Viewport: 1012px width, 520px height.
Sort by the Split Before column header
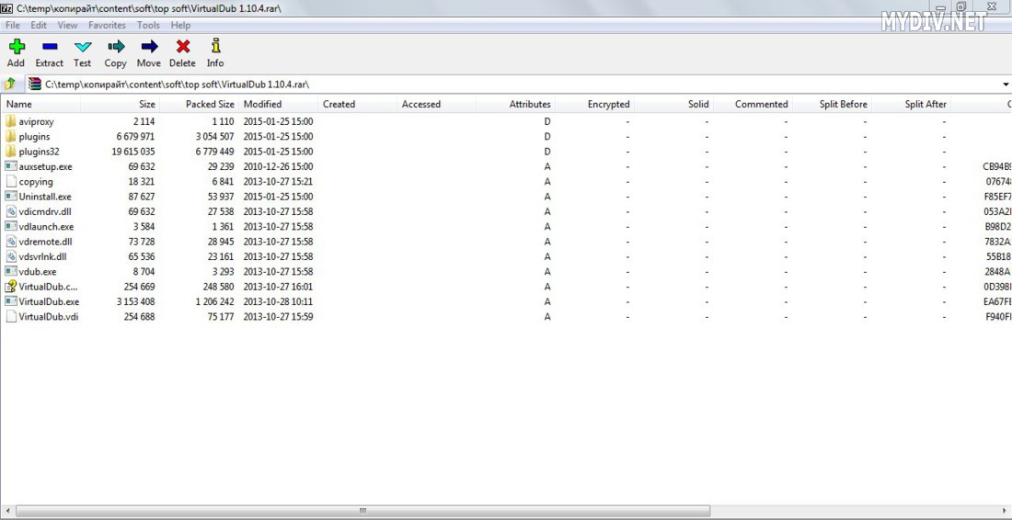click(832, 104)
